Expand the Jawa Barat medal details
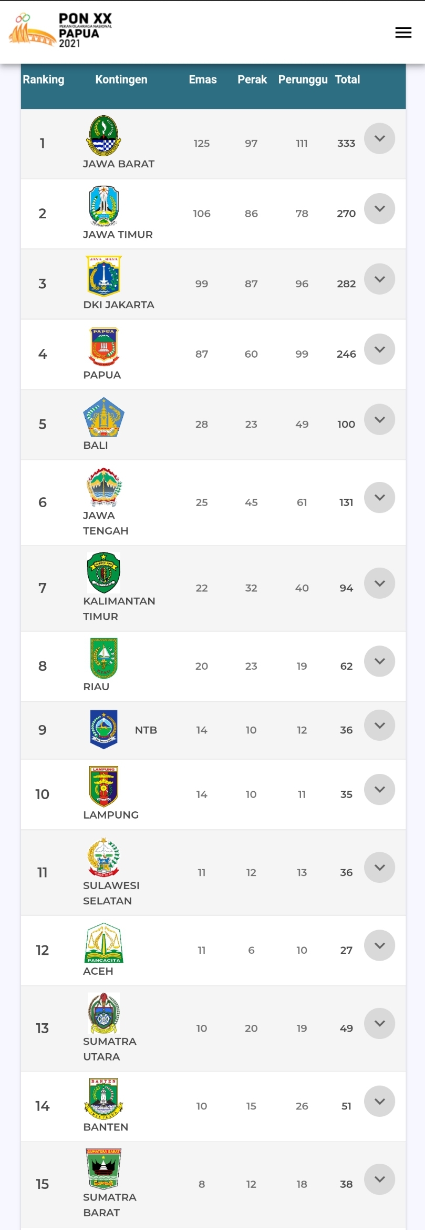 pos(379,138)
